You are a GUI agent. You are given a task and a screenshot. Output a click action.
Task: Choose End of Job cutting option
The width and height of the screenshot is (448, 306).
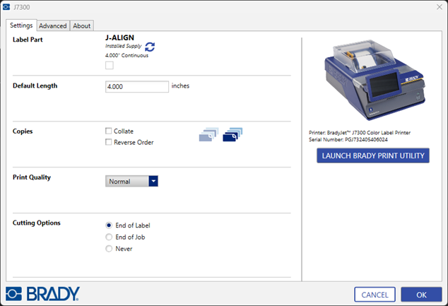pyautogui.click(x=109, y=237)
